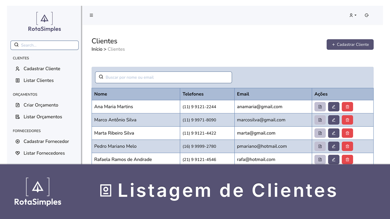Open the Clientes section in the sidebar
This screenshot has width=390, height=219.
[21, 58]
